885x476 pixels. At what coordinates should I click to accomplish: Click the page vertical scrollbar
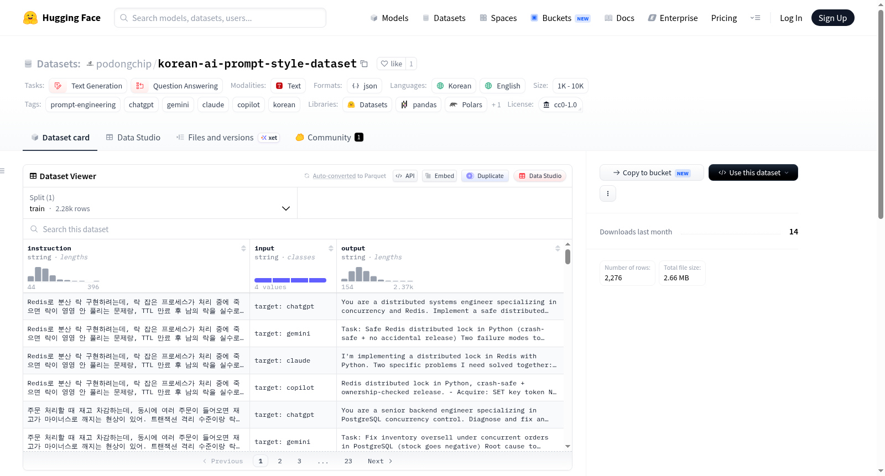pos(881,114)
